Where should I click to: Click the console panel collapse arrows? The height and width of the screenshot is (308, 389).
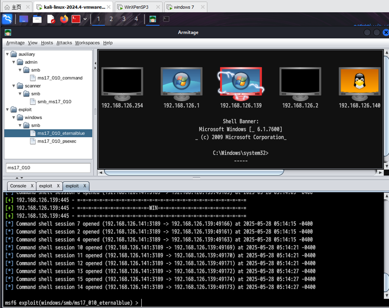click(19, 178)
